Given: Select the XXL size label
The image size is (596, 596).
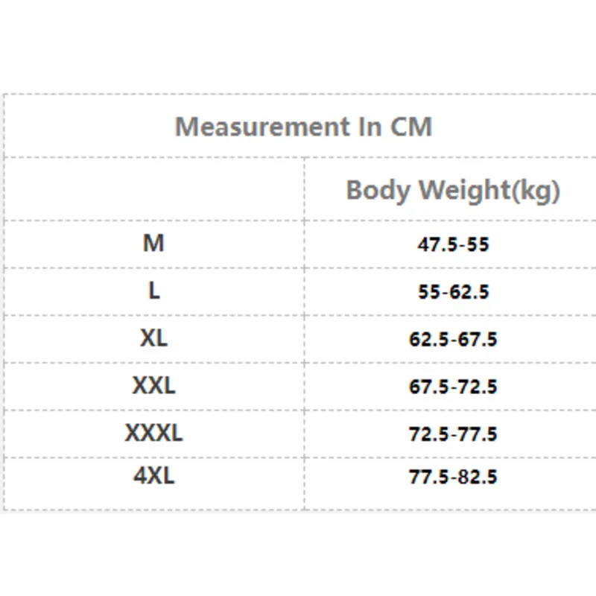Looking at the screenshot, I should [153, 386].
